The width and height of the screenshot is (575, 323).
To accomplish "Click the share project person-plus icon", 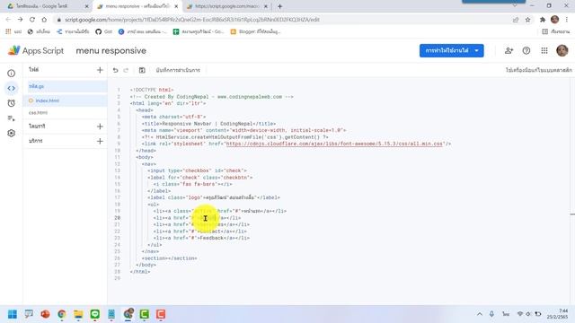I will click(509, 50).
